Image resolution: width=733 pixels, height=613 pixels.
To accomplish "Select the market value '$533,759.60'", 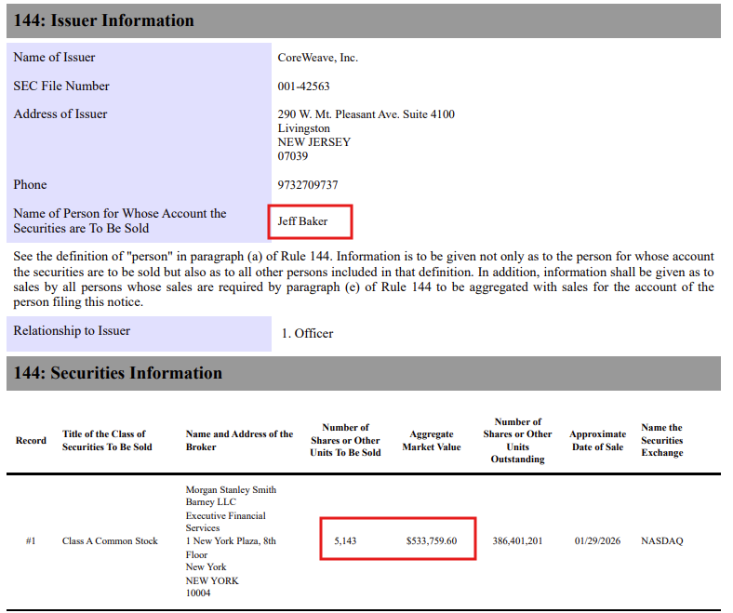I will point(432,541).
